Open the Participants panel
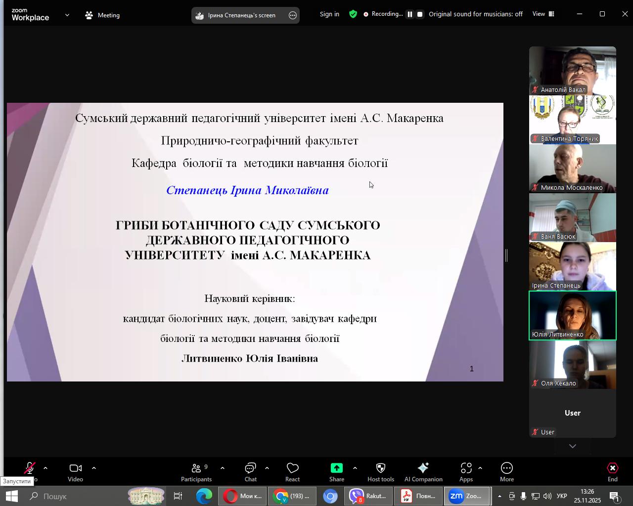Viewport: 633px width, 506px height. coord(196,472)
